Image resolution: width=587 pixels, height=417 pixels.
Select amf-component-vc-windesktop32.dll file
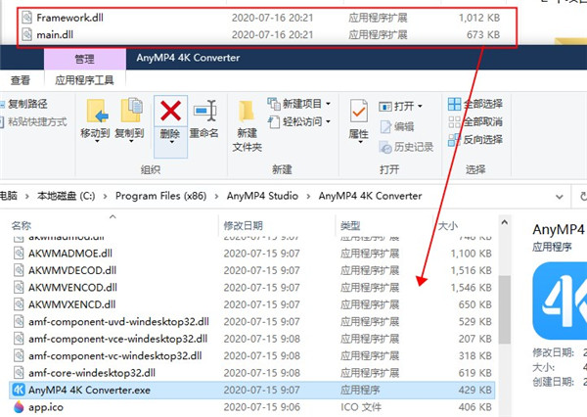click(x=251, y=356)
